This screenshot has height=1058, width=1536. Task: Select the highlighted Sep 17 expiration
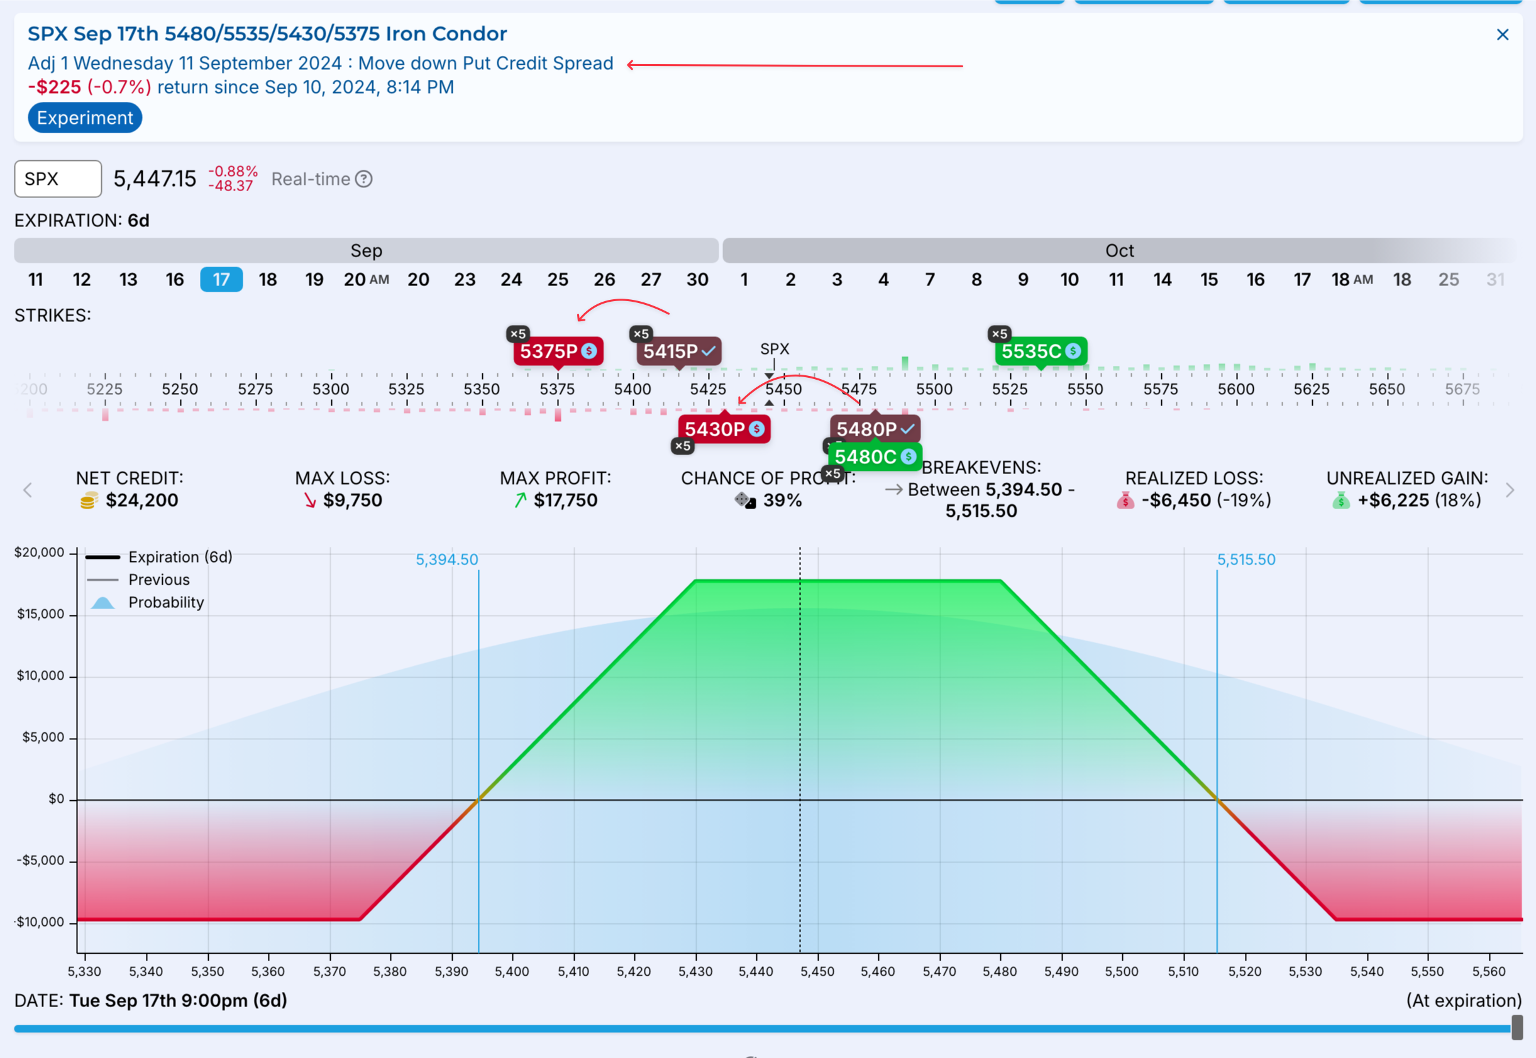(x=221, y=280)
